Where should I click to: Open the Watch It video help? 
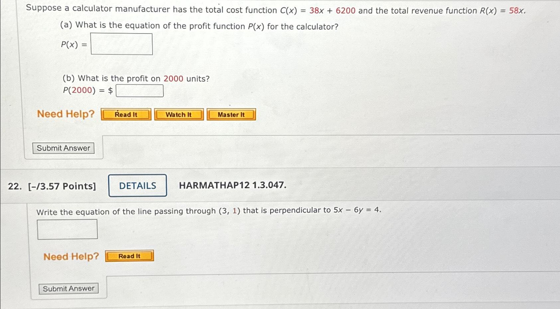(x=179, y=114)
